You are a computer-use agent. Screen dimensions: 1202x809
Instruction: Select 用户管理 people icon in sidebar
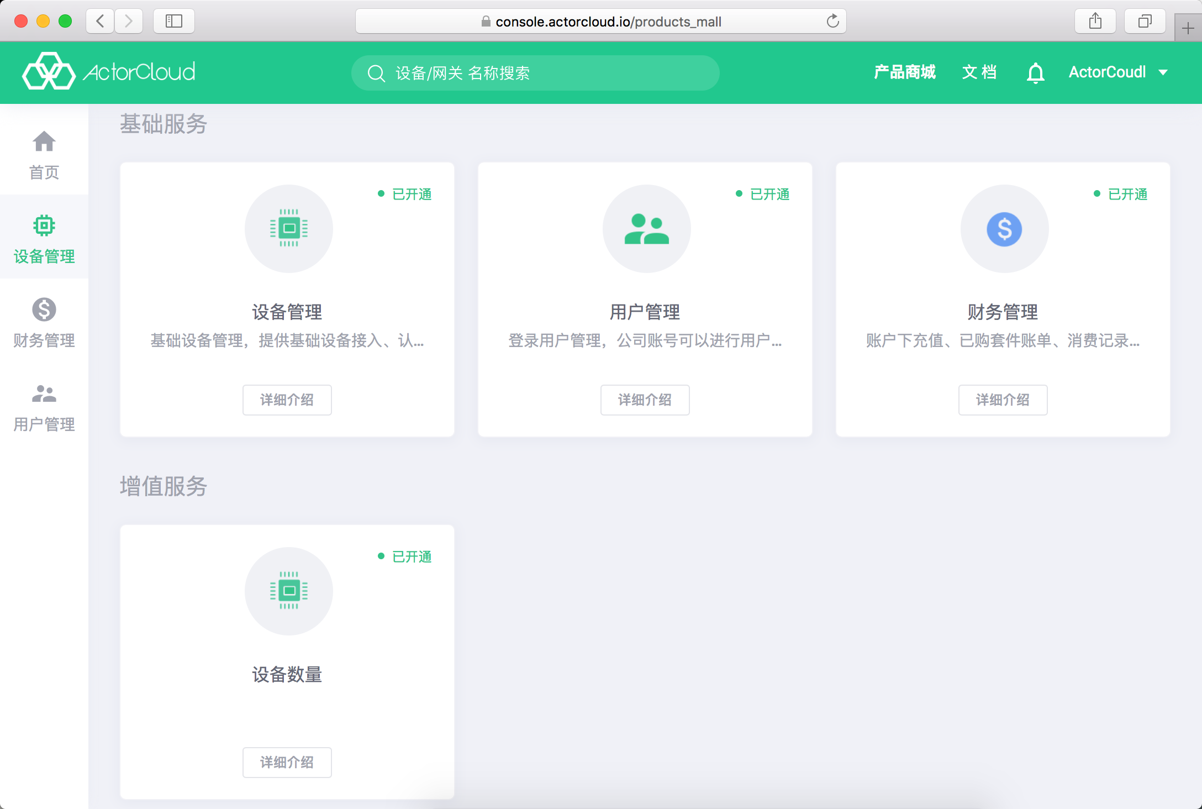44,393
